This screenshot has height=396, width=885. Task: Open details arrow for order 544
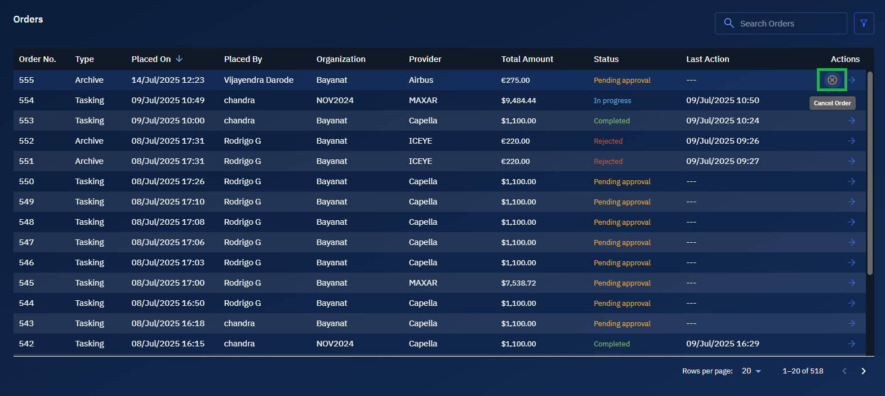click(852, 303)
